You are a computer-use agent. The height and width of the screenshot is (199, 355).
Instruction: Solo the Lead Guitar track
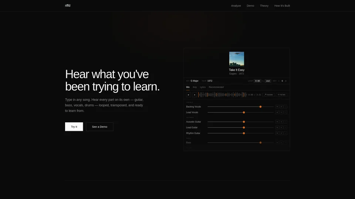point(281,128)
